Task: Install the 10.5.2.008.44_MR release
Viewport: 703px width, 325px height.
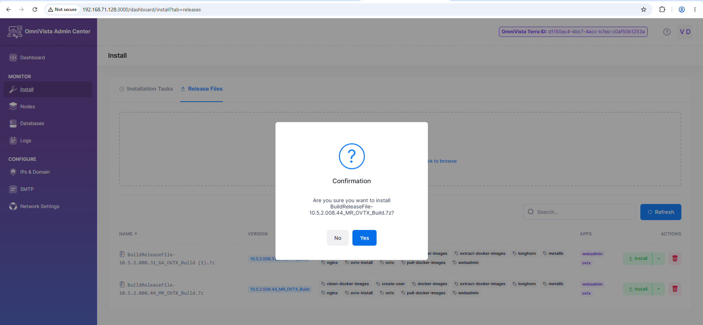Action: [638, 289]
